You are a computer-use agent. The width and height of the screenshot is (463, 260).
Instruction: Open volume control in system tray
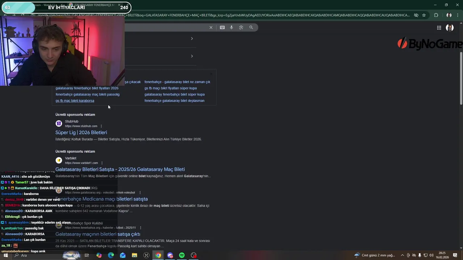[432, 255]
